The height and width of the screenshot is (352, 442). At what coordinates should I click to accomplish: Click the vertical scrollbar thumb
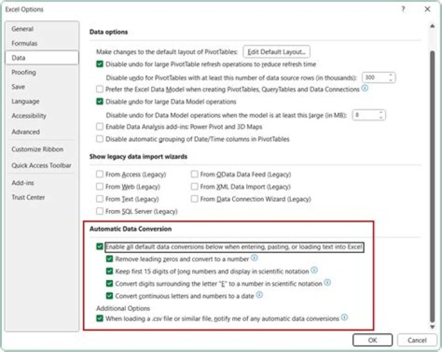pyautogui.click(x=432, y=187)
